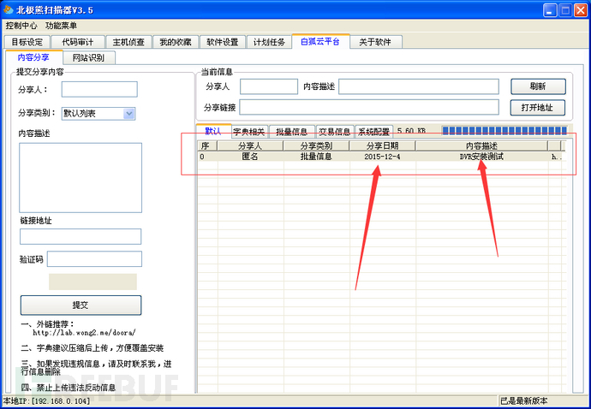The image size is (591, 409).
Task: Switch to the 主机侦查 tab
Action: pyautogui.click(x=128, y=42)
